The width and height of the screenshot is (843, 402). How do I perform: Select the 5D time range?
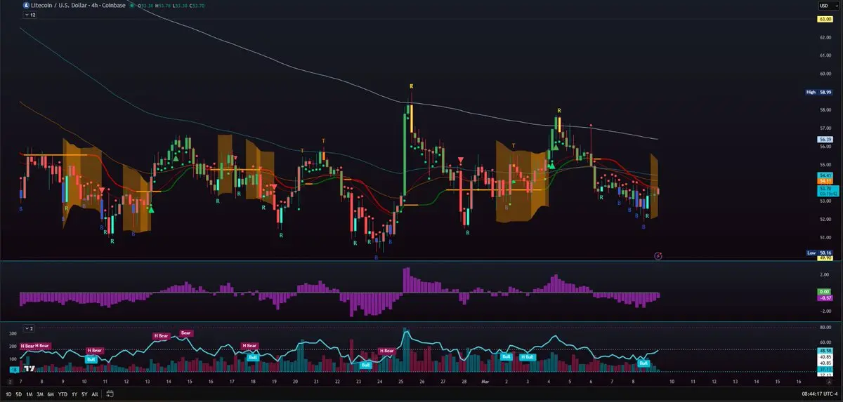tap(19, 394)
